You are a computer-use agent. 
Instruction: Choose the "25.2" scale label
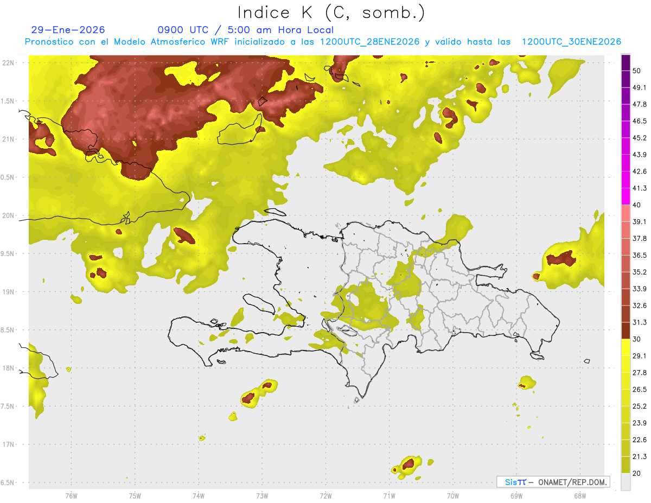point(639,406)
